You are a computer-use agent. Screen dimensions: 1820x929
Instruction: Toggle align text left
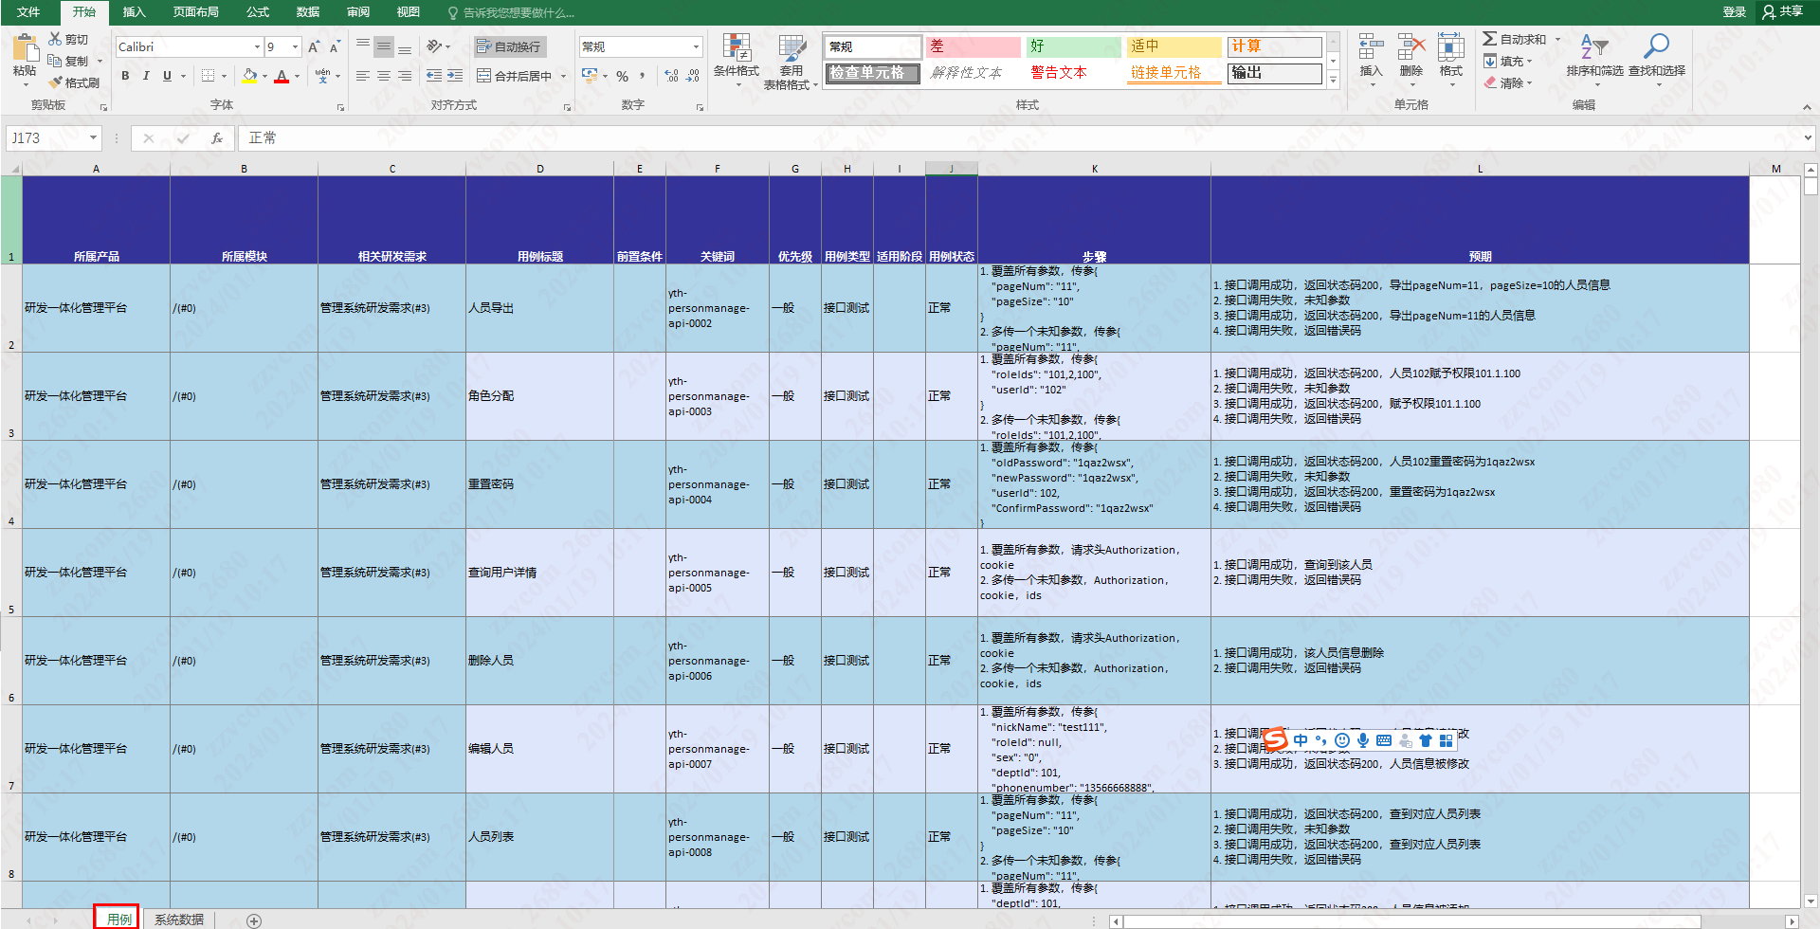coord(363,76)
